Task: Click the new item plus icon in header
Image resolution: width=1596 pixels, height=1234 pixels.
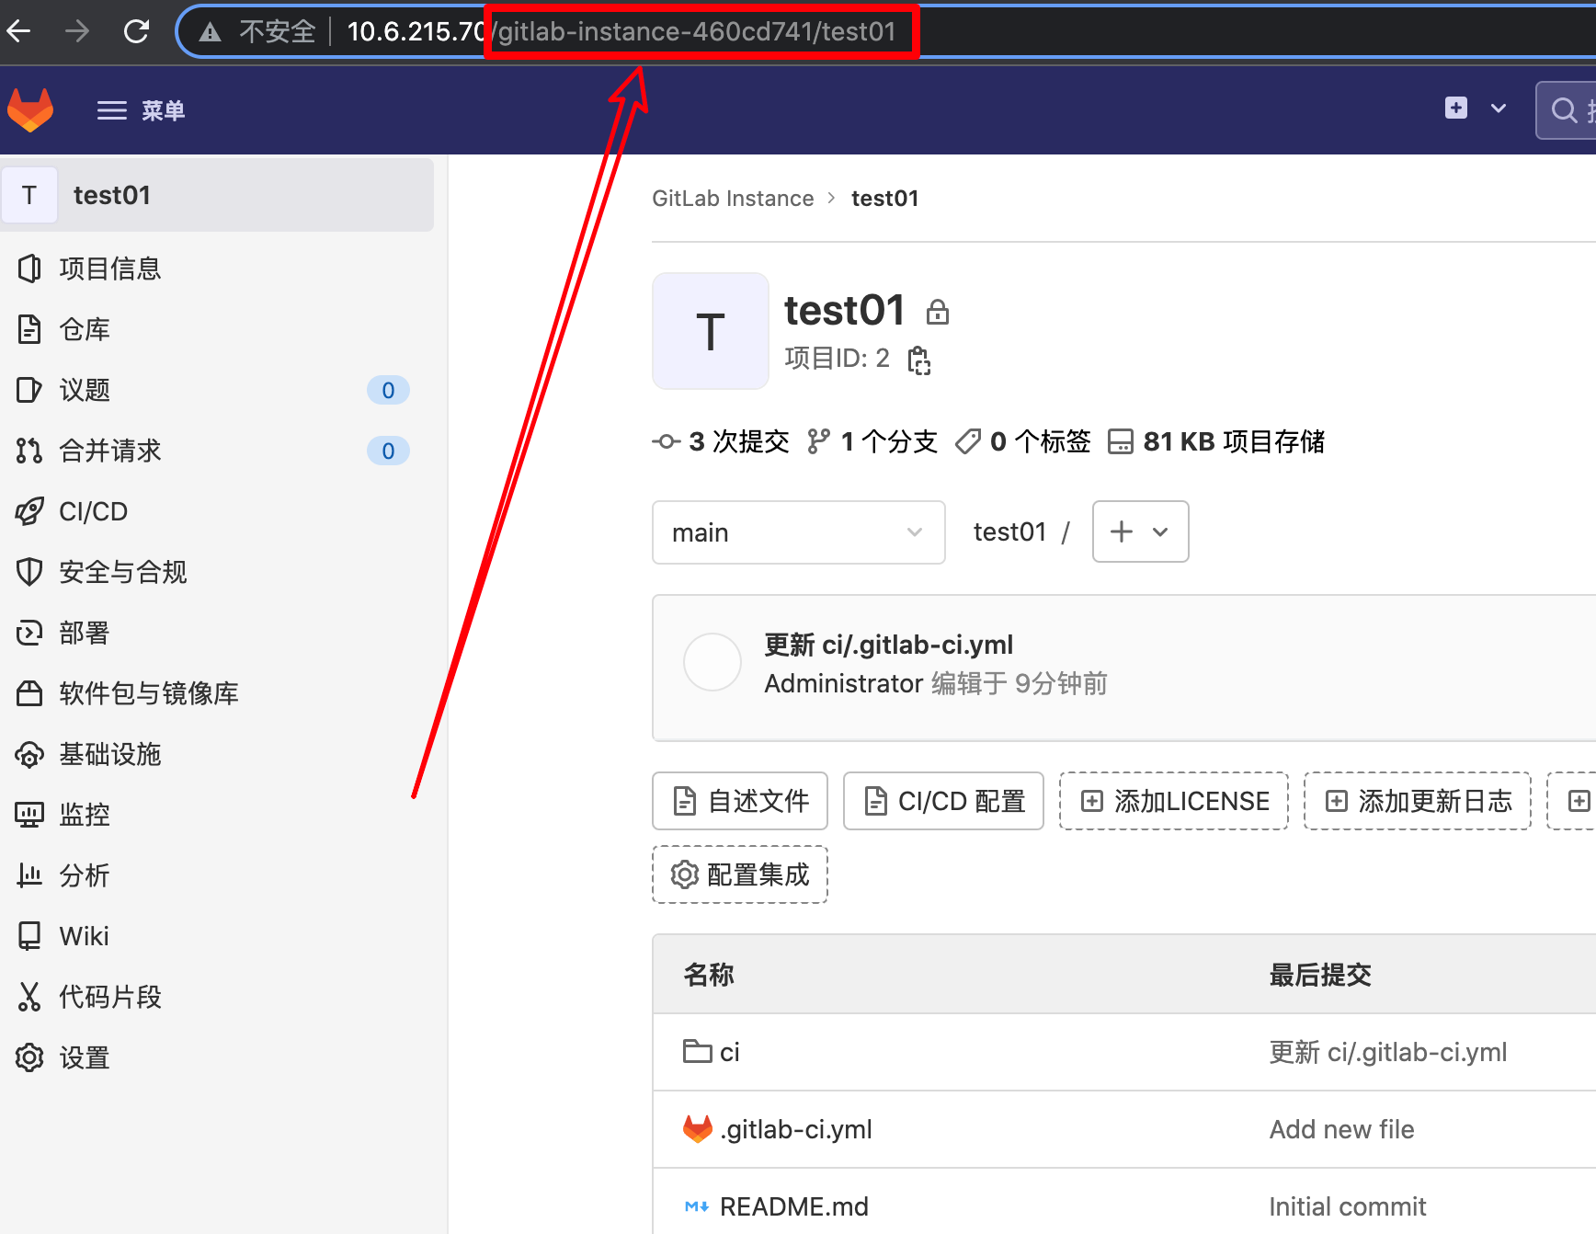Action: [x=1456, y=109]
